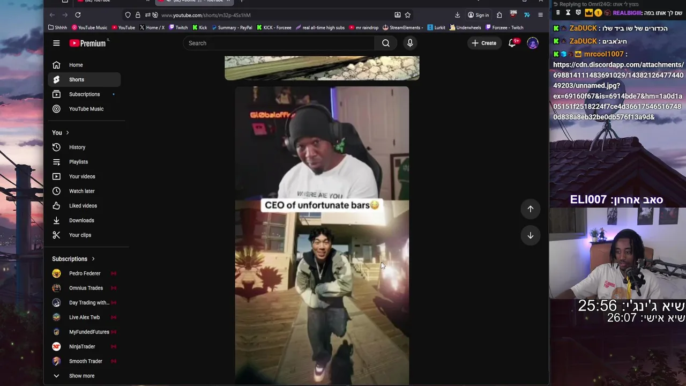The width and height of the screenshot is (686, 386).
Task: Click the Create button
Action: point(484,43)
